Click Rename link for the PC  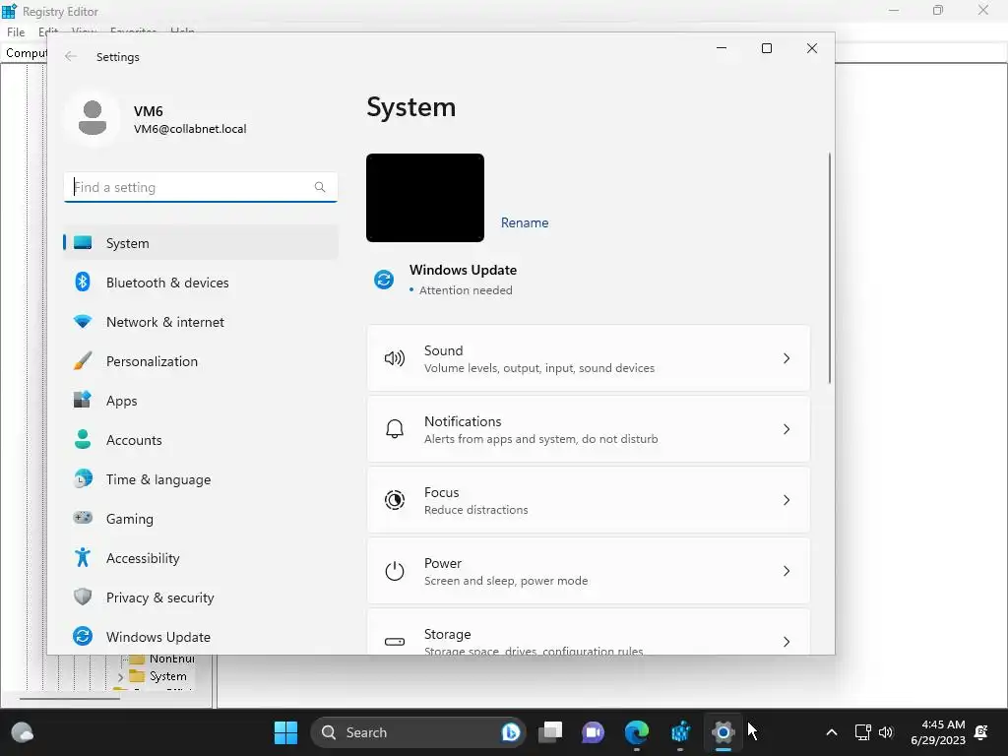(x=525, y=222)
